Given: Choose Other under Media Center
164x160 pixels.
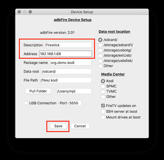Looking at the screenshot, I should (x=103, y=97).
